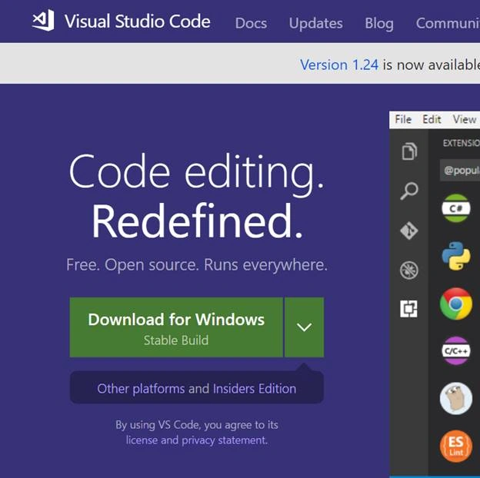Select the Explorer files icon in activity bar

409,151
